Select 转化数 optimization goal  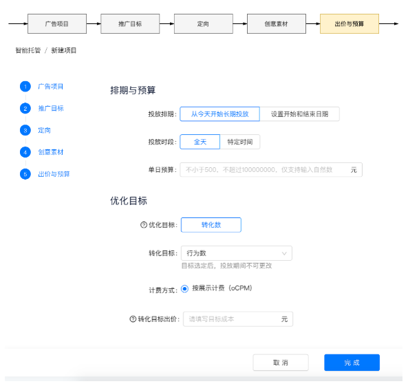coord(211,225)
